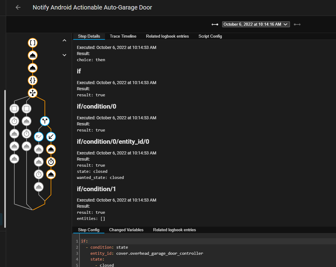Select the first service-call node below the trigger
The image size is (336, 267).
click(x=33, y=55)
